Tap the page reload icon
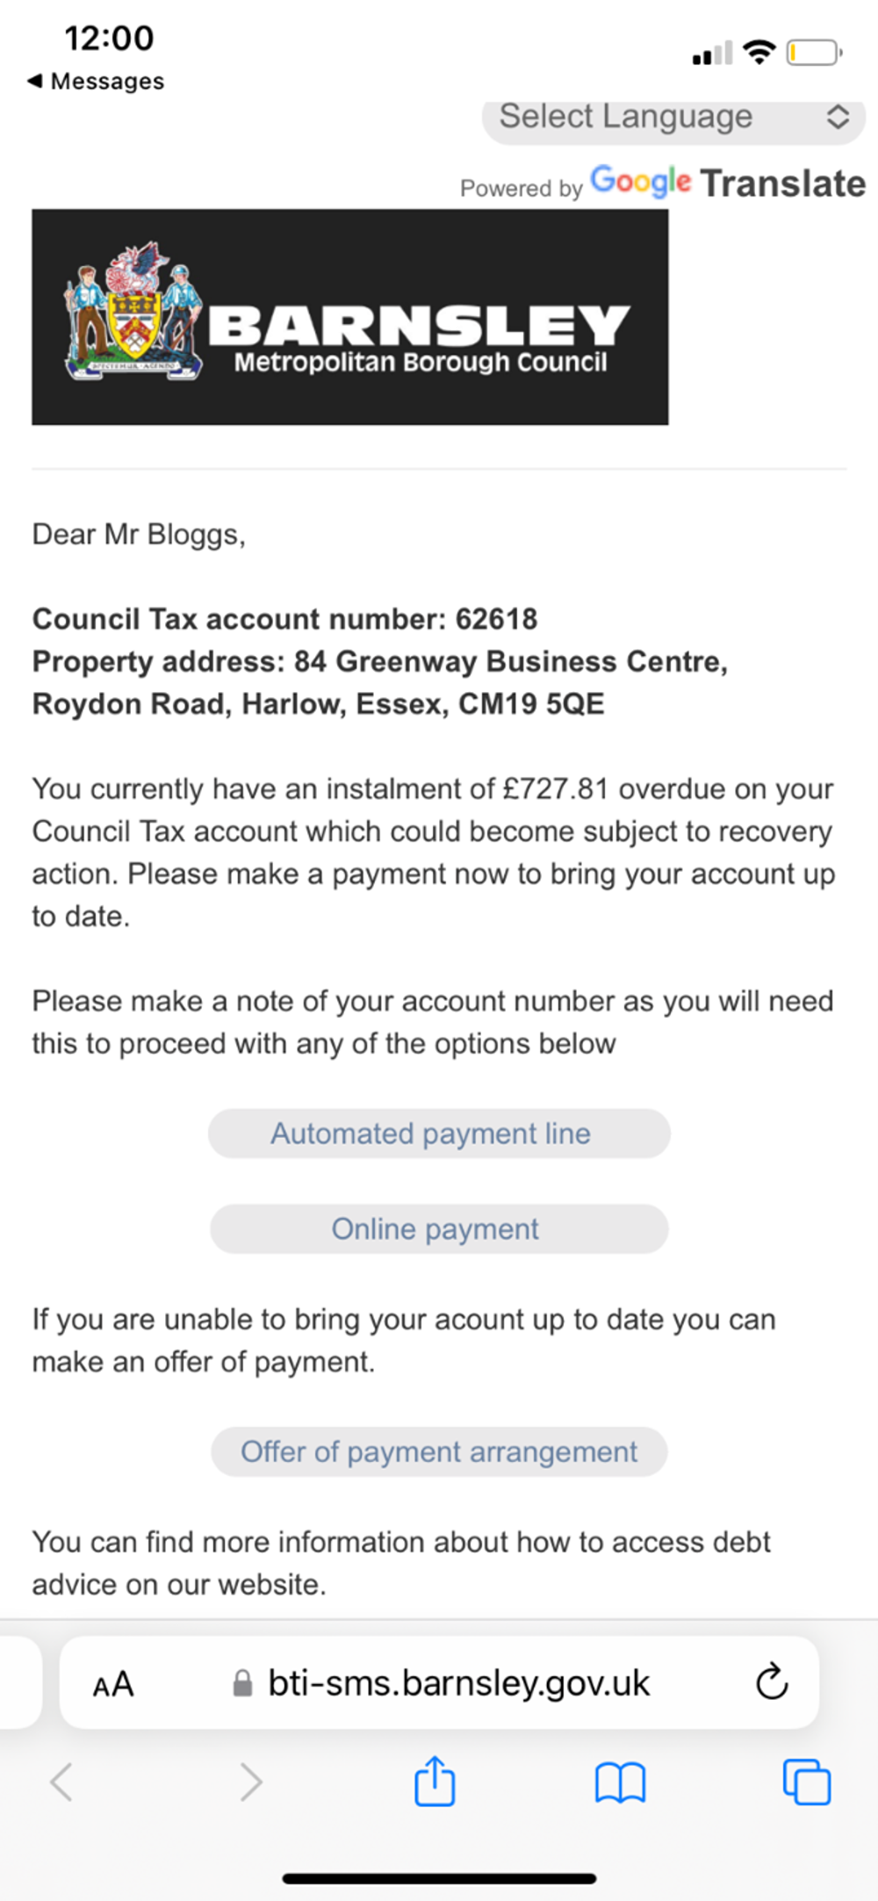878x1901 pixels. 772,1681
